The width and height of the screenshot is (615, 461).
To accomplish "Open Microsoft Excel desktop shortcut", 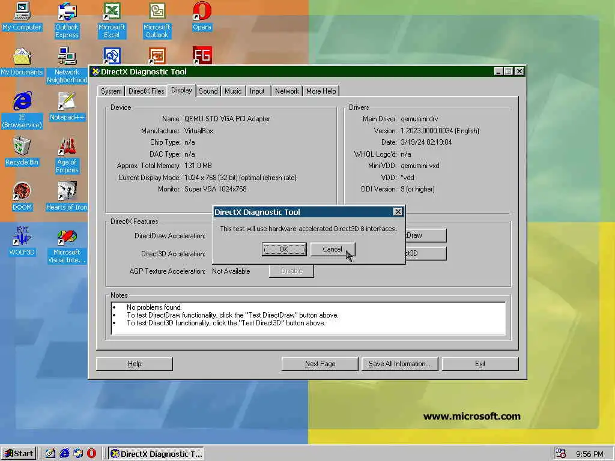I will coord(112,20).
